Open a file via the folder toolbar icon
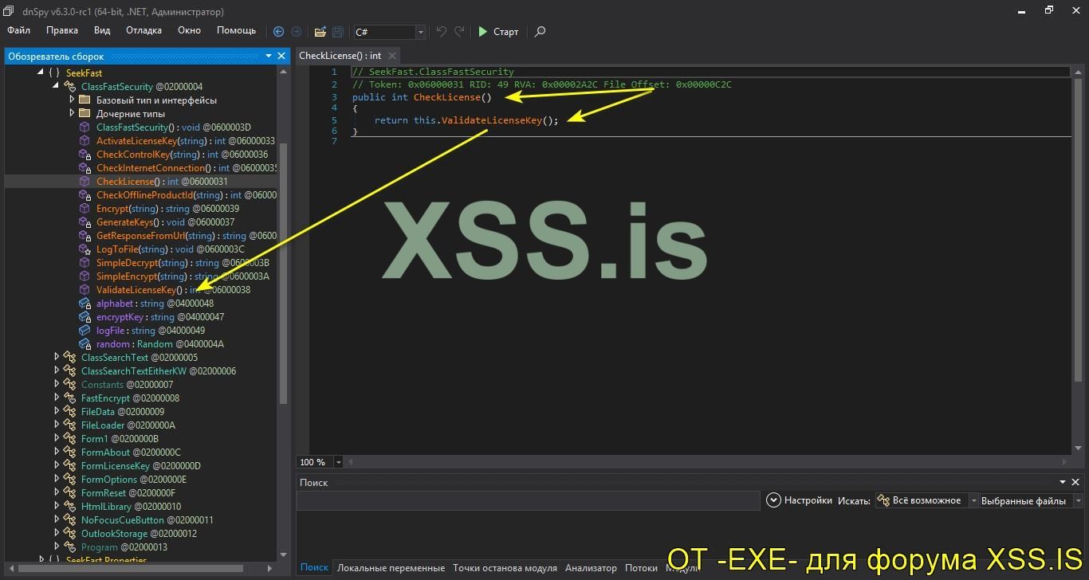The image size is (1089, 580). pos(320,32)
